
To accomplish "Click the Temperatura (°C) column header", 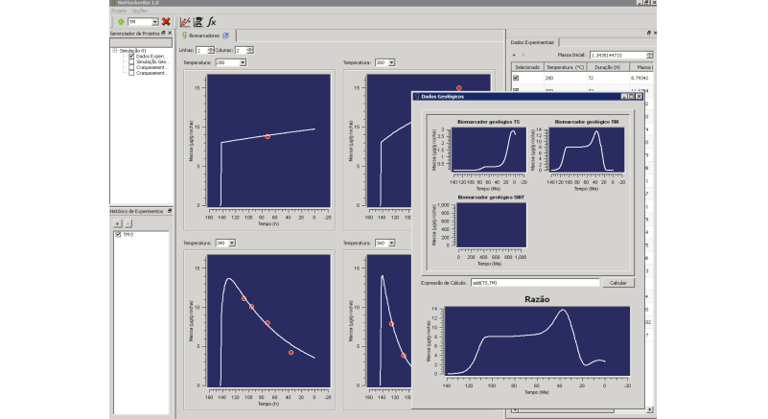I will [x=565, y=67].
